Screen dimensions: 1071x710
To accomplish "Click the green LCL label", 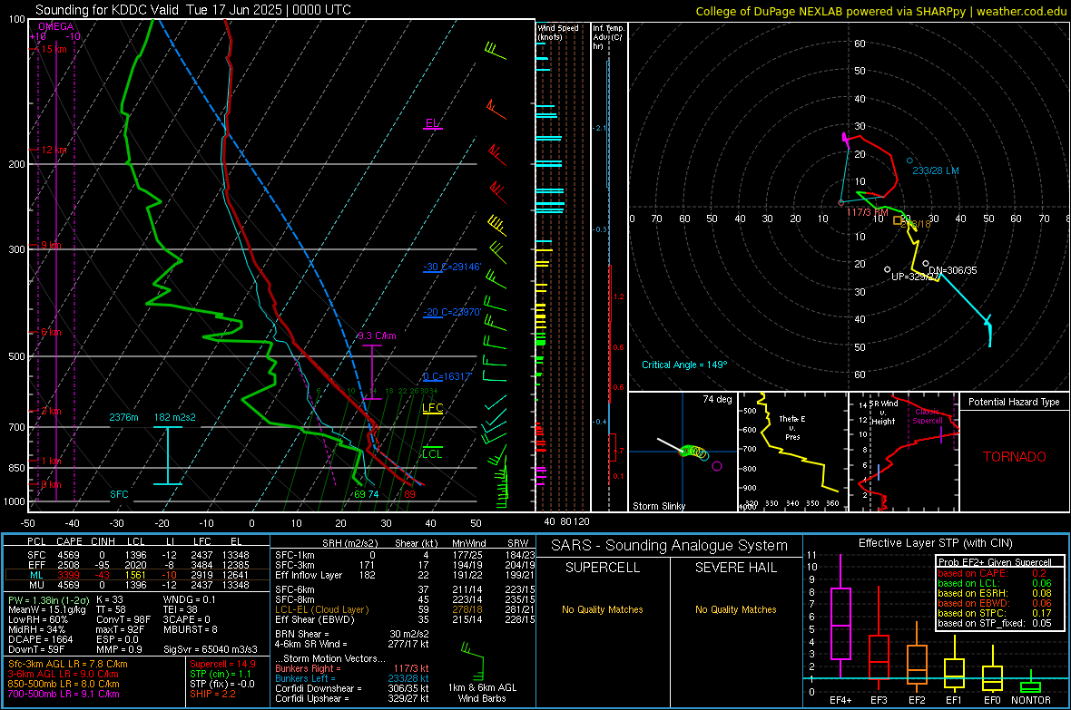I will pyautogui.click(x=432, y=454).
